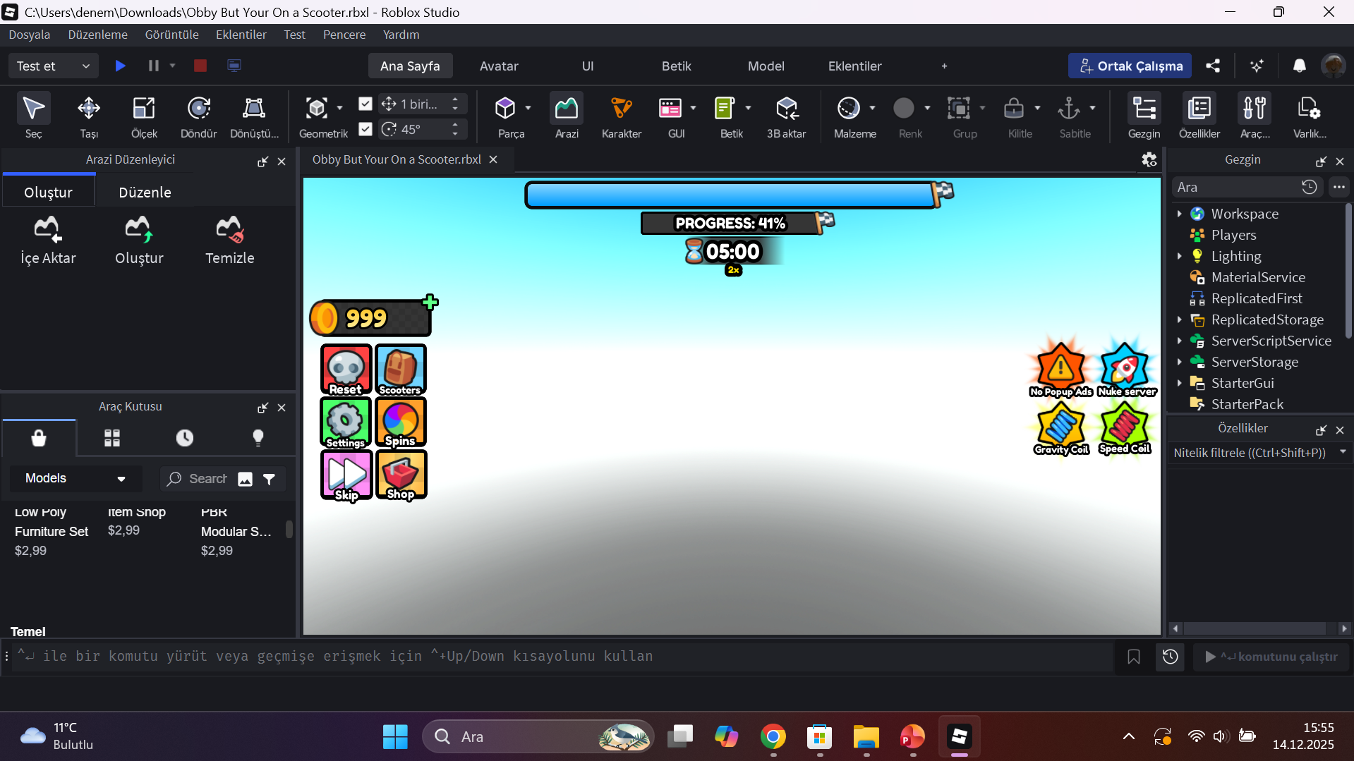
Task: Click the Scooters game button
Action: (x=401, y=370)
